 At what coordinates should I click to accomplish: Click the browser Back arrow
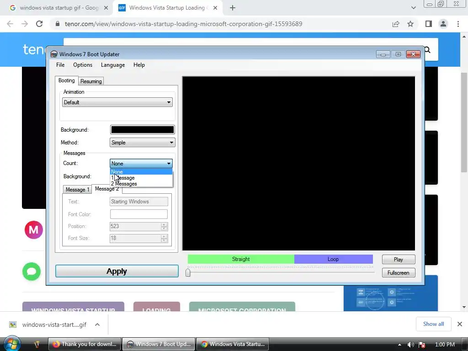(x=10, y=24)
